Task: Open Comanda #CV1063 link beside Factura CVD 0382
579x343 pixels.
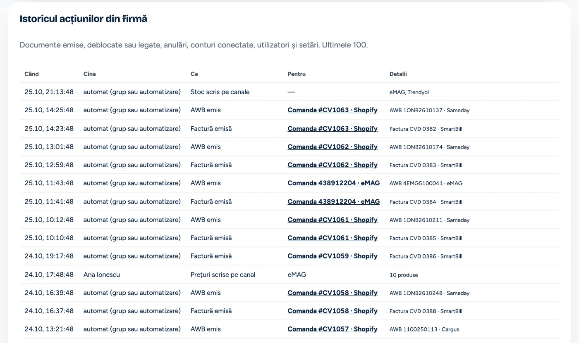Action: pyautogui.click(x=333, y=128)
